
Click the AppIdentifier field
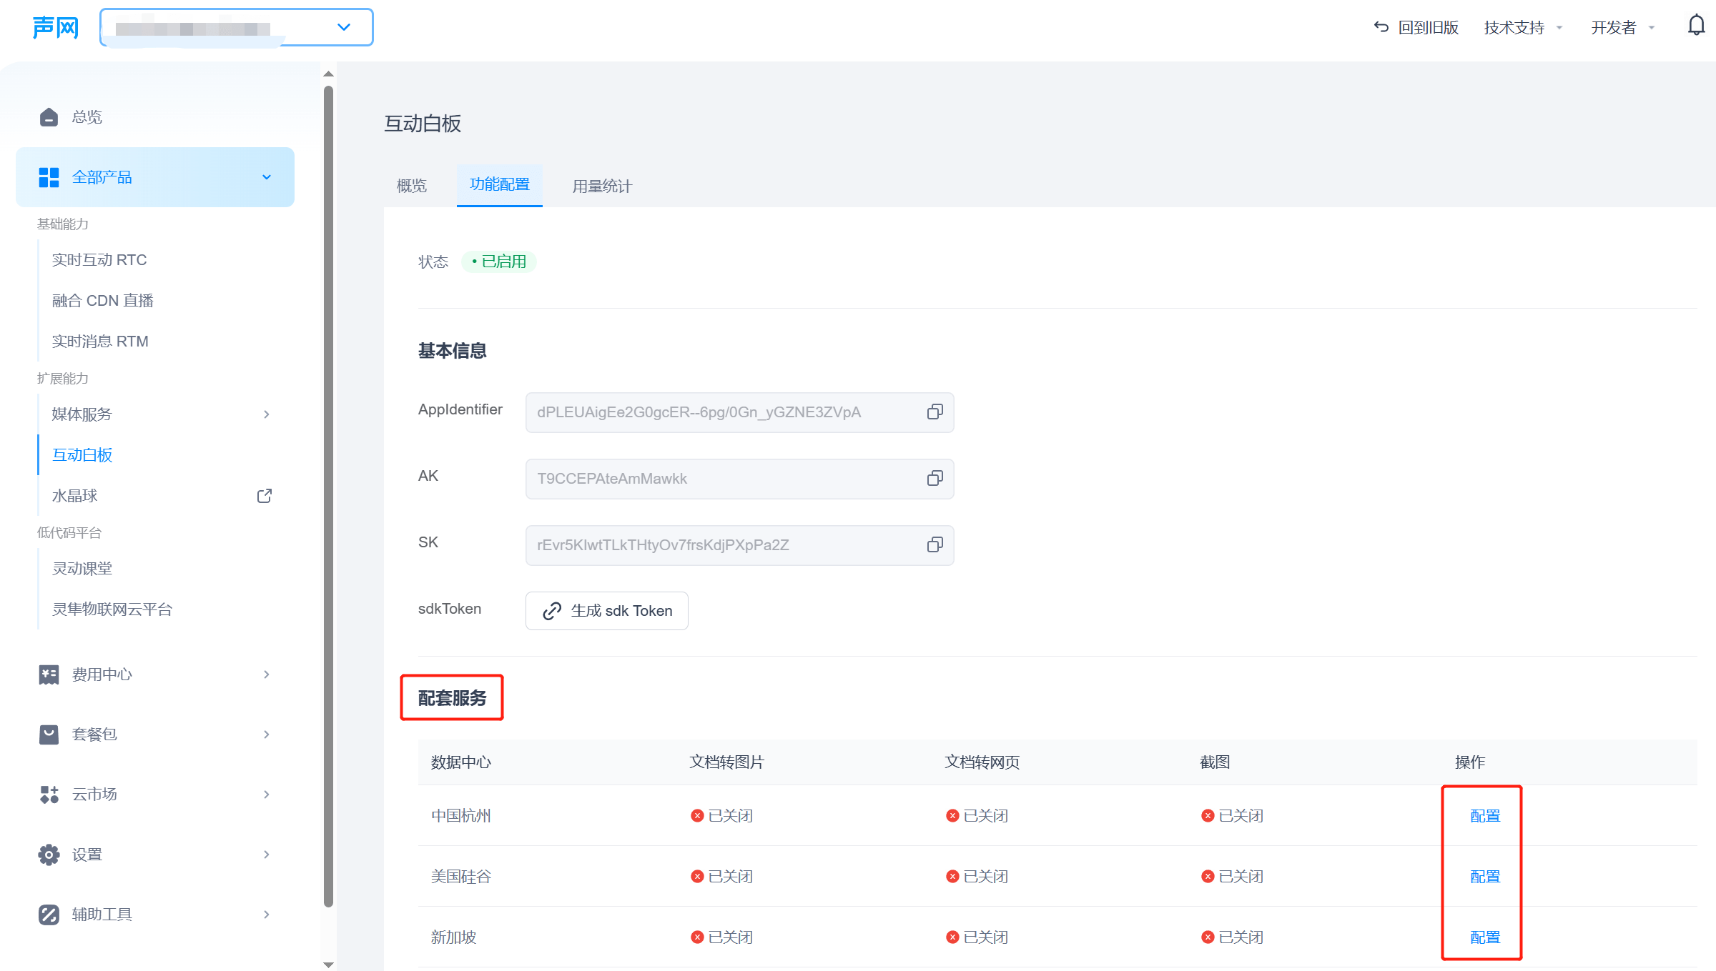pos(739,412)
